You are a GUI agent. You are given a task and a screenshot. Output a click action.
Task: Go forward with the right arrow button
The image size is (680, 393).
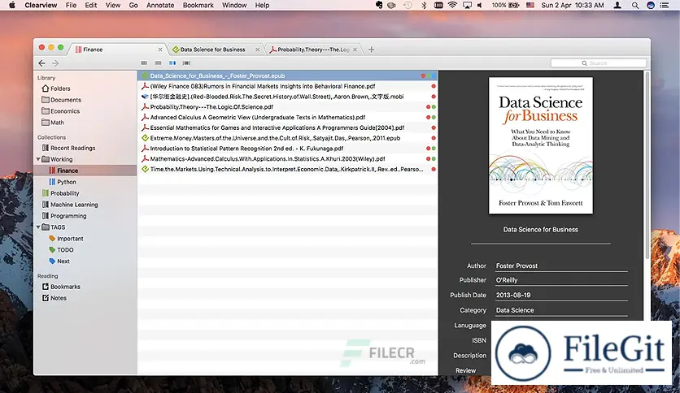point(55,63)
